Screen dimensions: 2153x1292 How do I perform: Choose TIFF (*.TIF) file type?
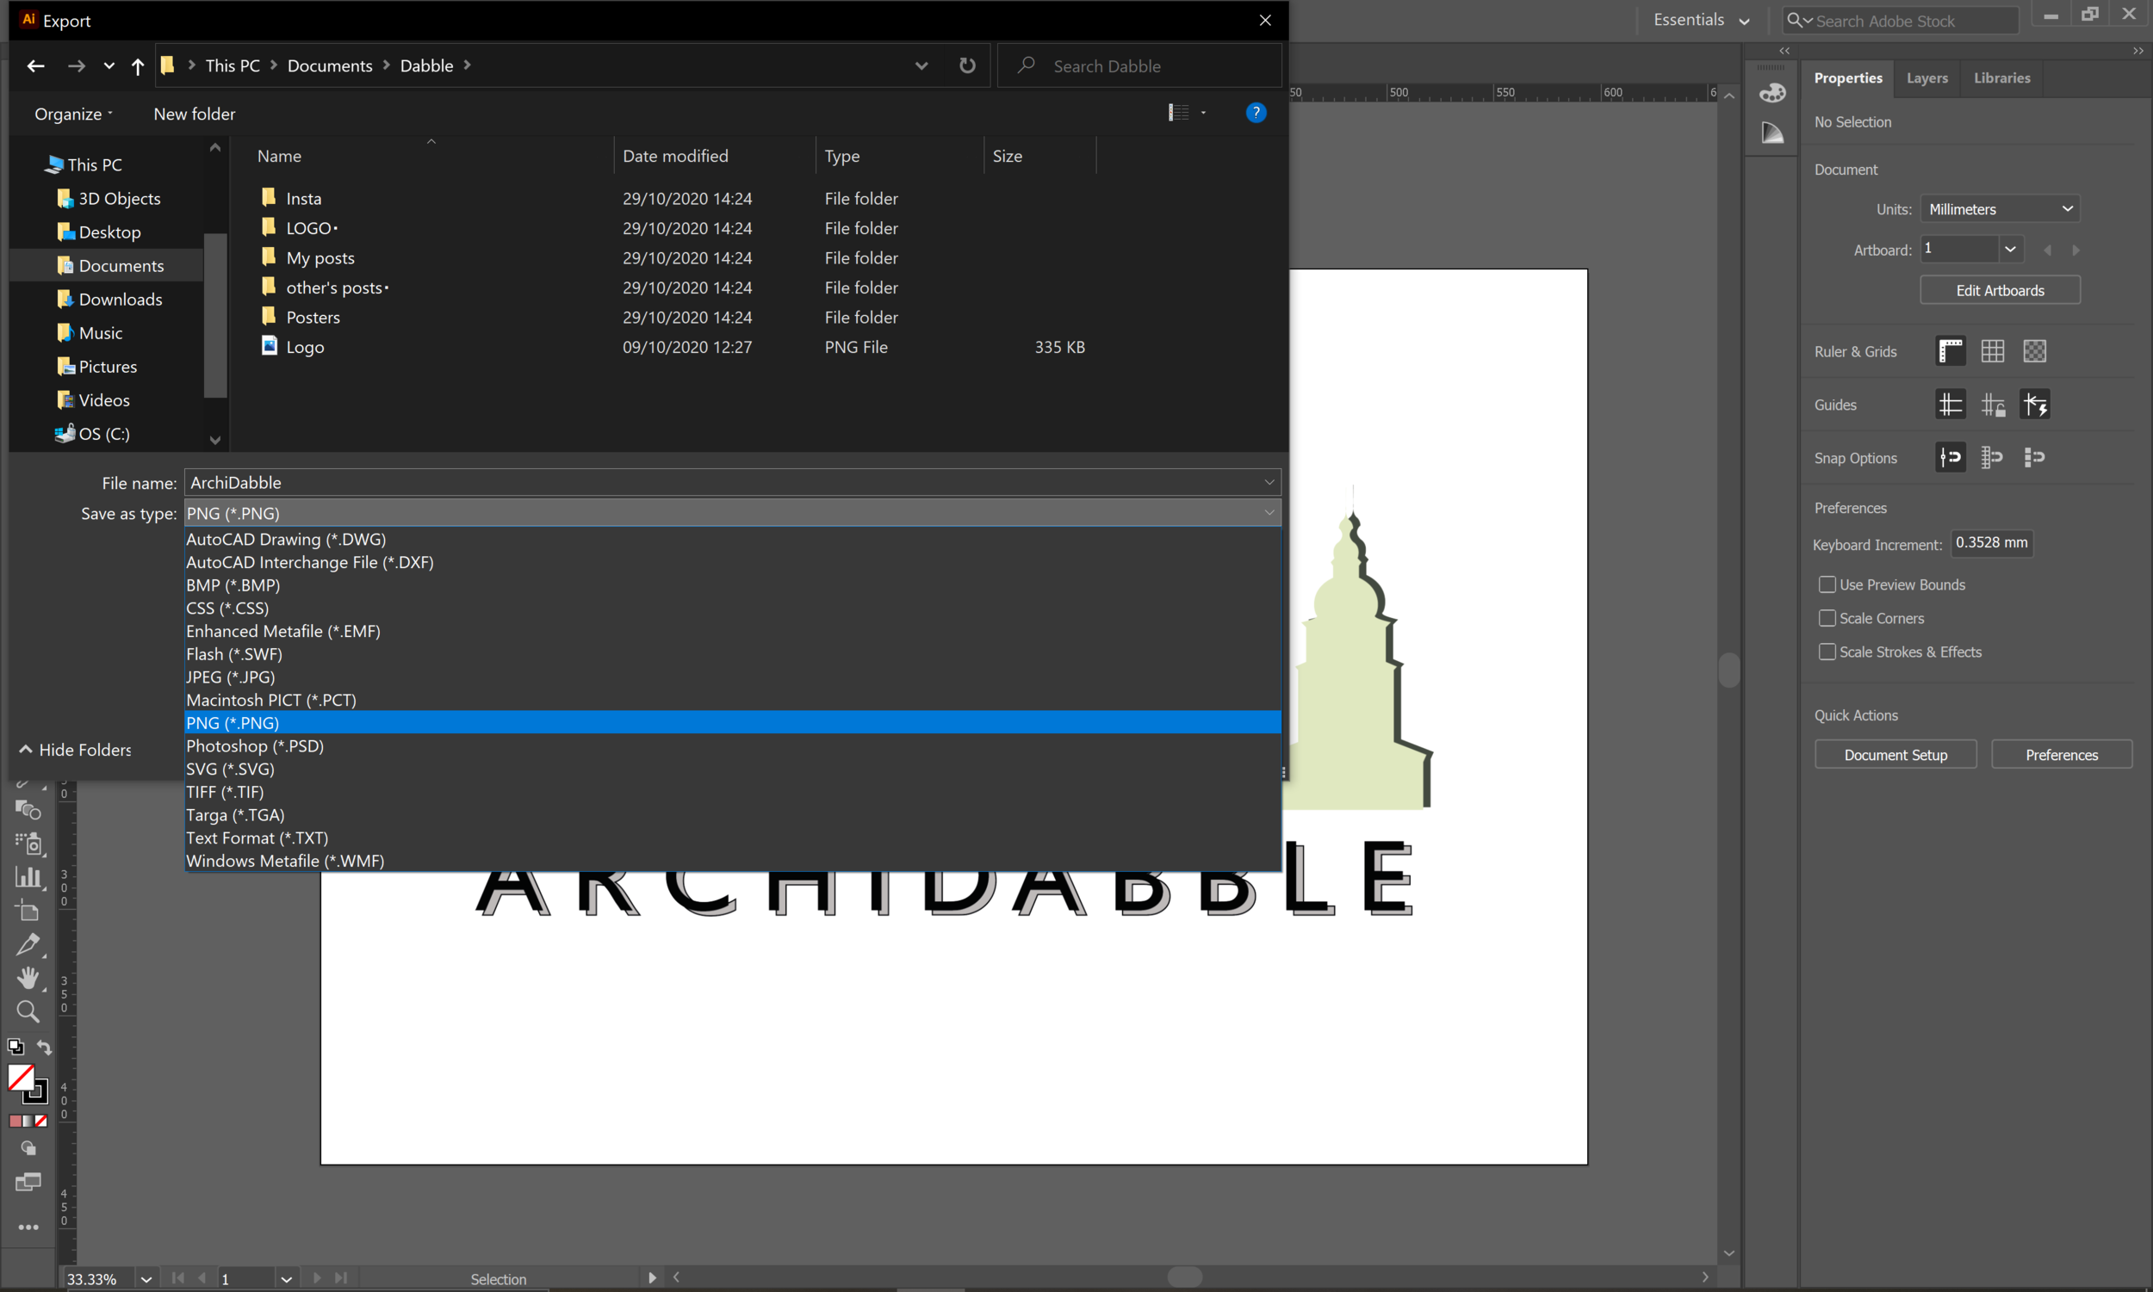click(x=733, y=792)
